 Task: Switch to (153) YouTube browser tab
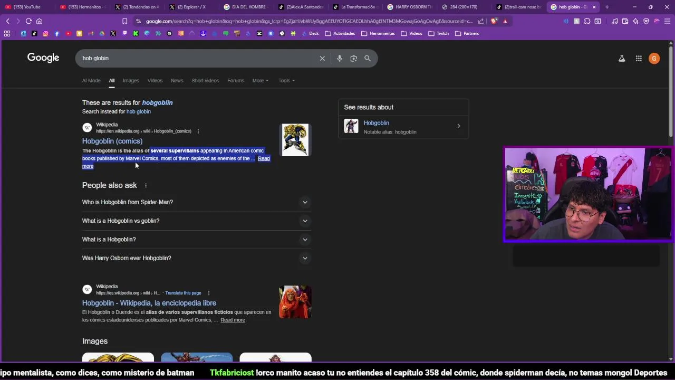pos(26,7)
